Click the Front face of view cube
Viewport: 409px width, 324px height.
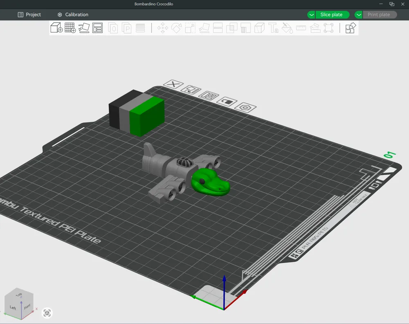click(x=27, y=306)
